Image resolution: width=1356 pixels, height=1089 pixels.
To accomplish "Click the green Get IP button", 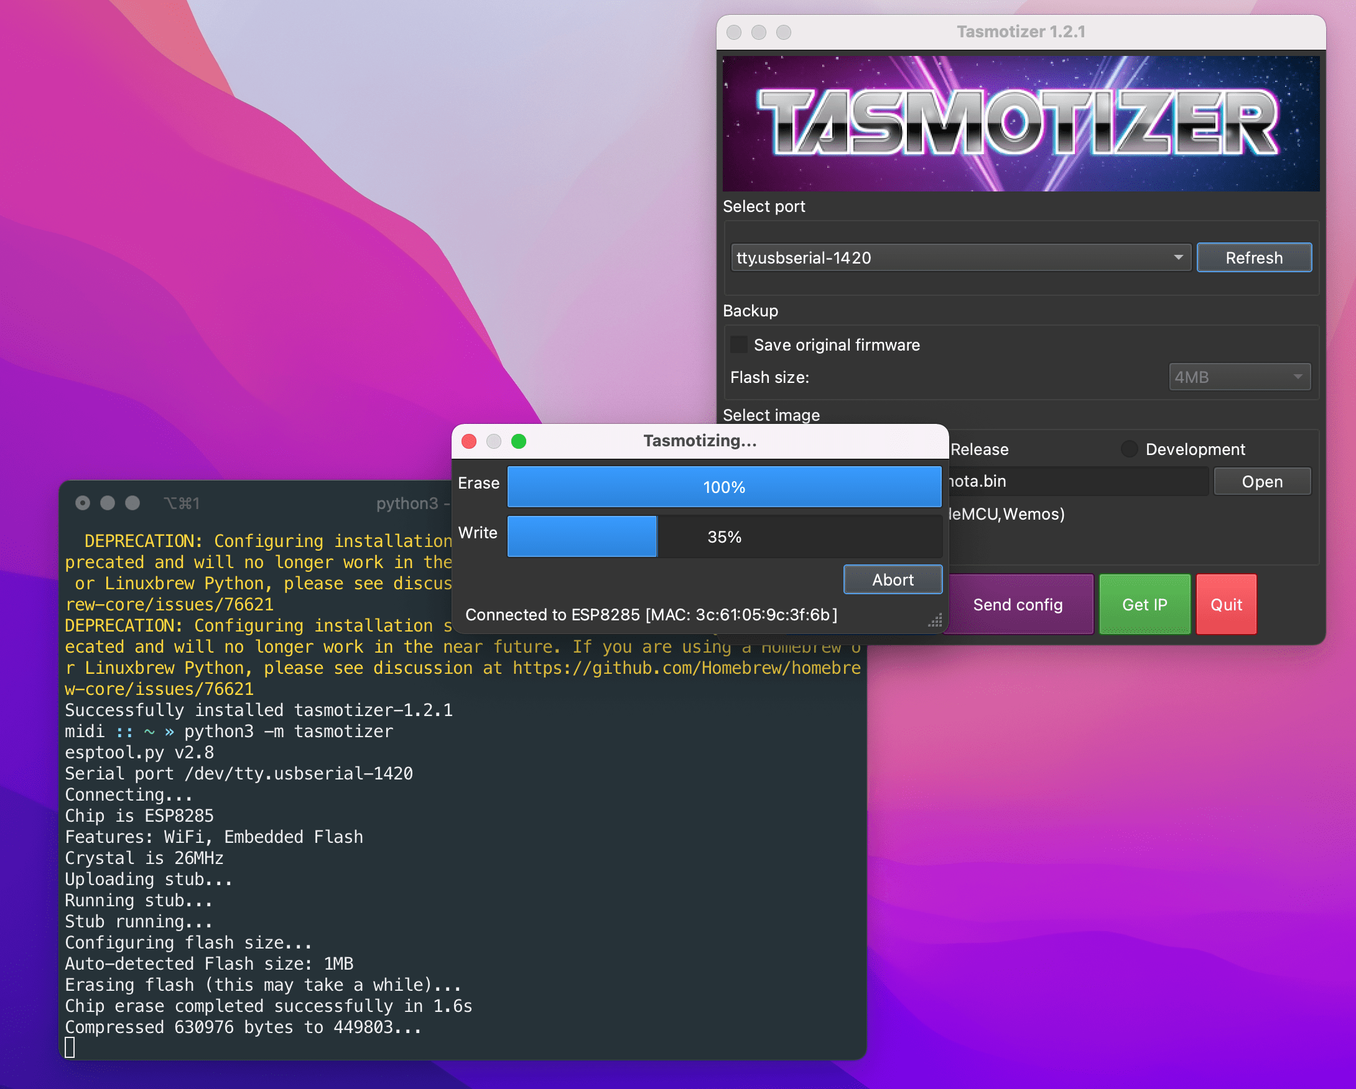I will click(x=1145, y=605).
